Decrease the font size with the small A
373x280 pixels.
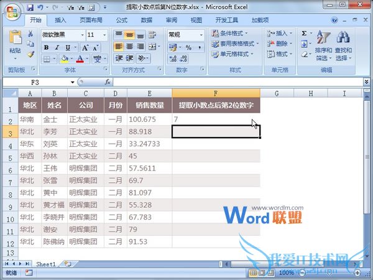[95, 48]
